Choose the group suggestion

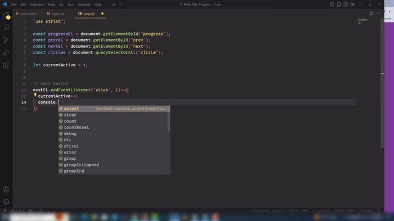(114, 158)
